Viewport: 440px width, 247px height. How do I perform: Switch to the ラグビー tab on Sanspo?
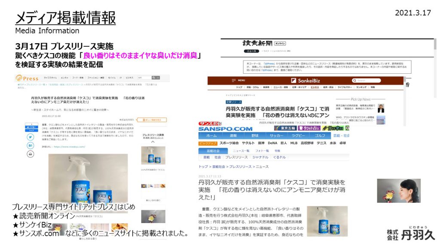[x=298, y=136]
